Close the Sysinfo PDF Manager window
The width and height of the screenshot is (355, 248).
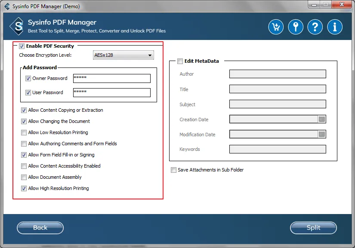coord(342,5)
